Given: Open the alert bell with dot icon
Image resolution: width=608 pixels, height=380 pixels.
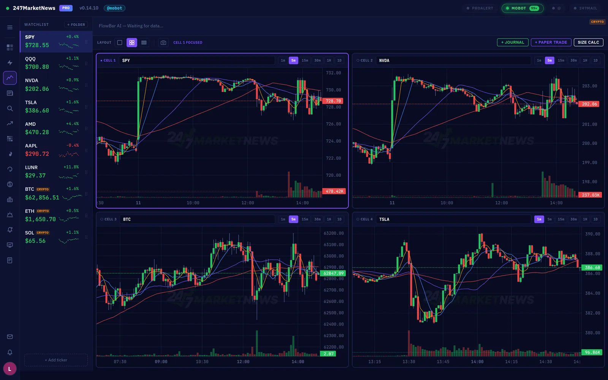Looking at the screenshot, I should pyautogui.click(x=10, y=230).
